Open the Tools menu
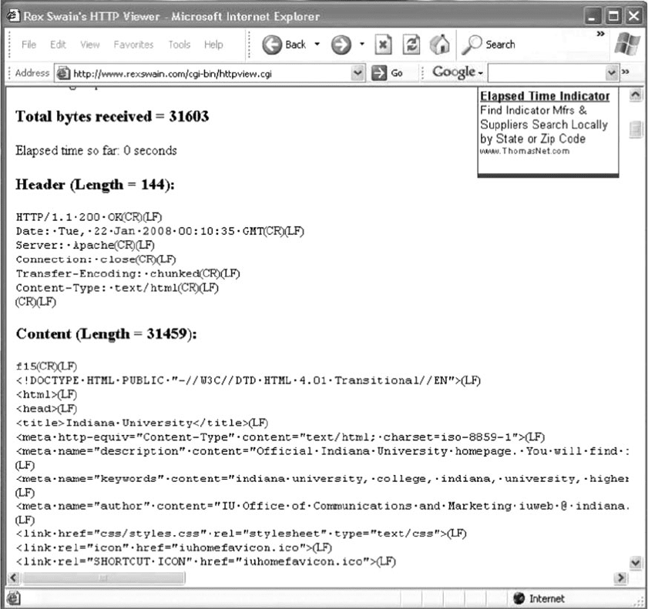 pos(180,45)
